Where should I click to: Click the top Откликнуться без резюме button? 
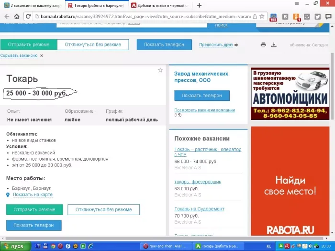93,44
